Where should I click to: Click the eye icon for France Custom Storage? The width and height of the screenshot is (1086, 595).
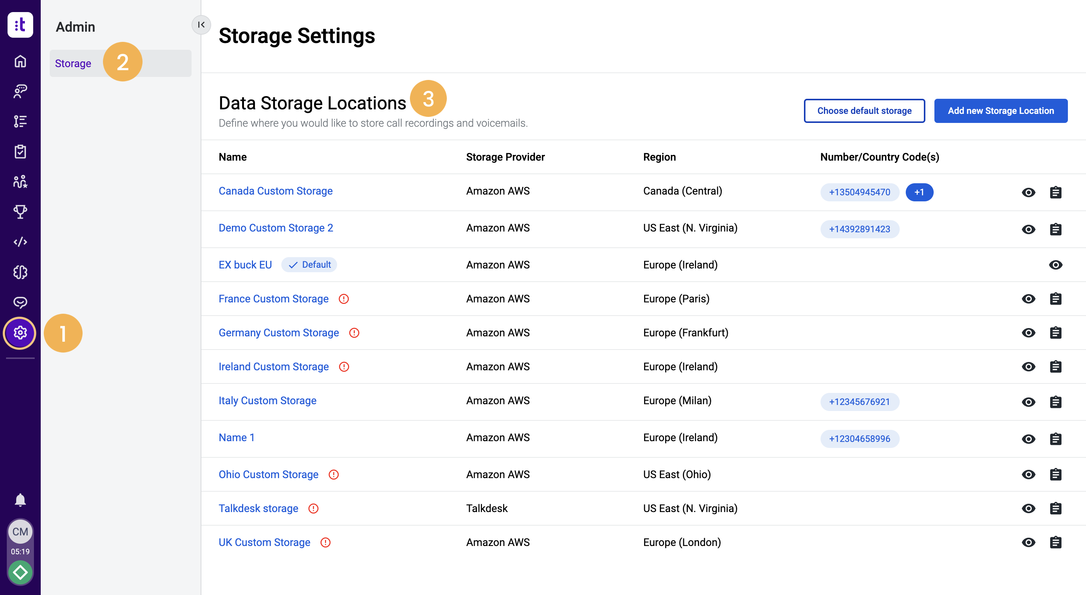point(1029,299)
